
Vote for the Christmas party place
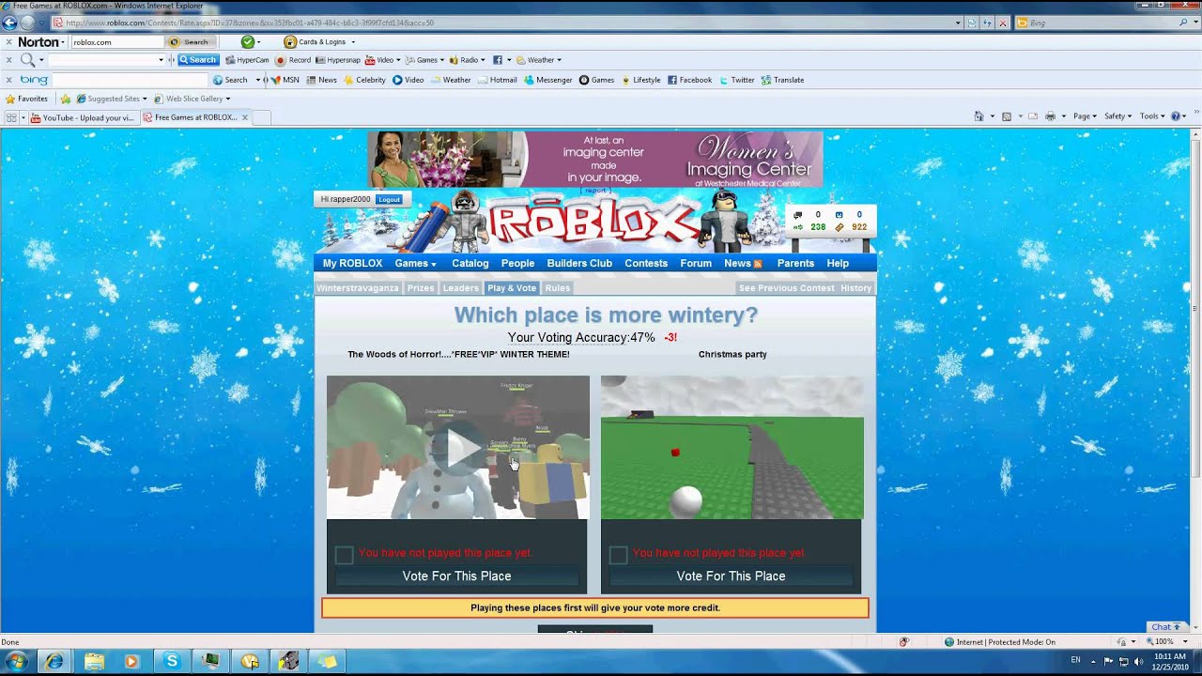[731, 576]
